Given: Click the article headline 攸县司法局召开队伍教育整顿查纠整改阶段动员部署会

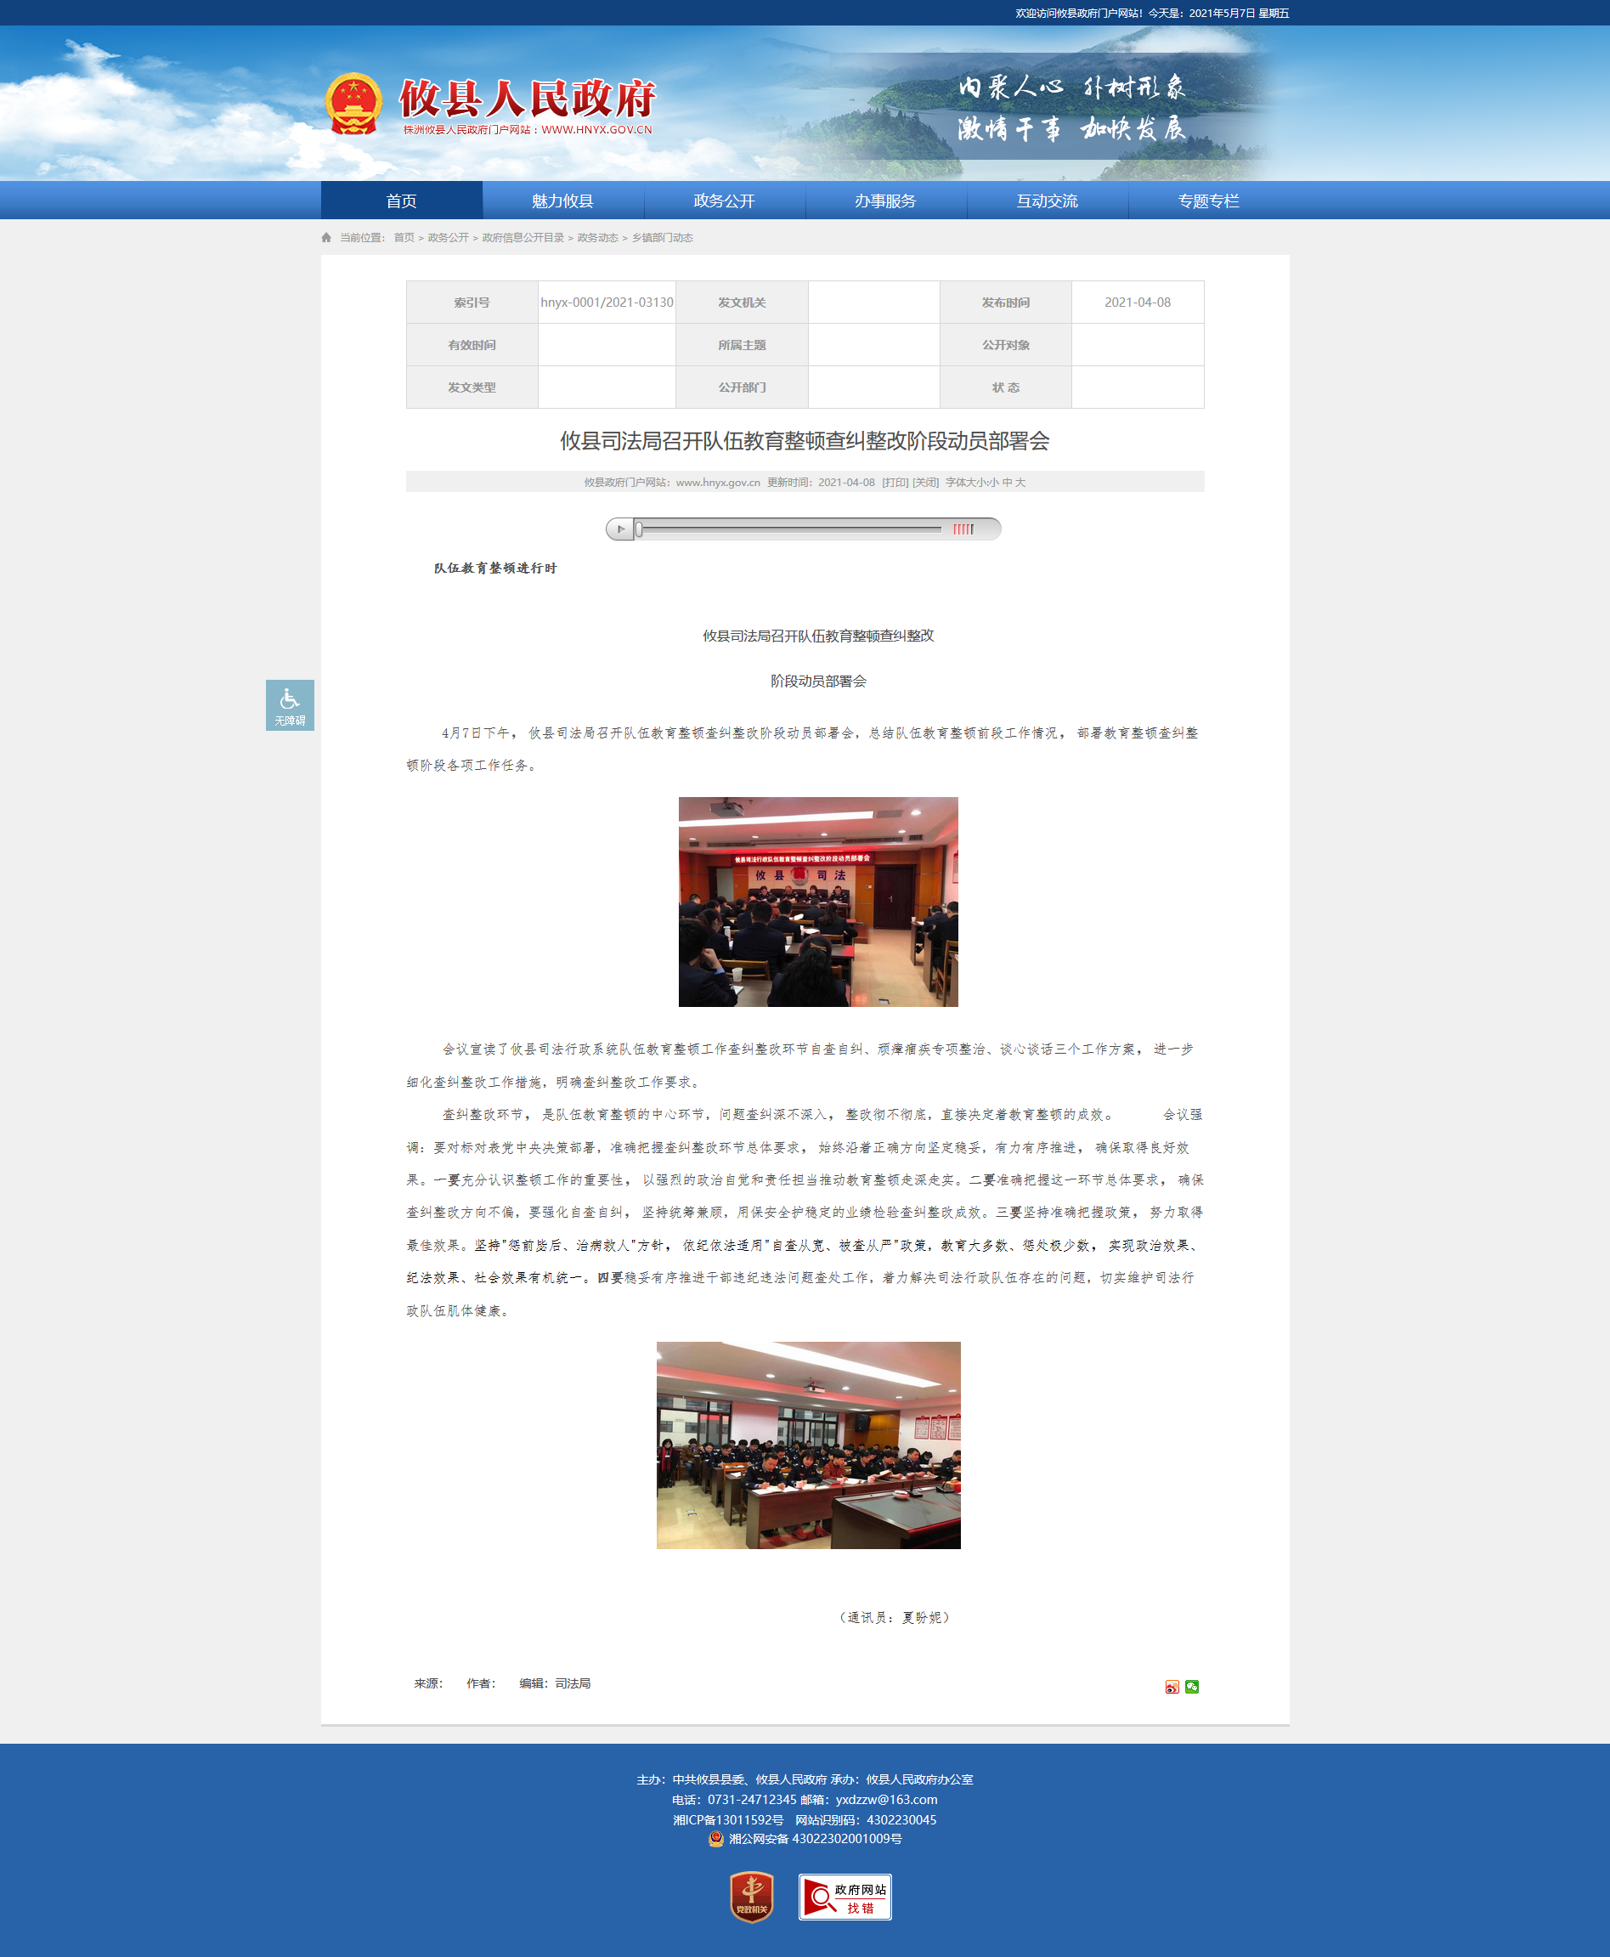Looking at the screenshot, I should pos(805,440).
